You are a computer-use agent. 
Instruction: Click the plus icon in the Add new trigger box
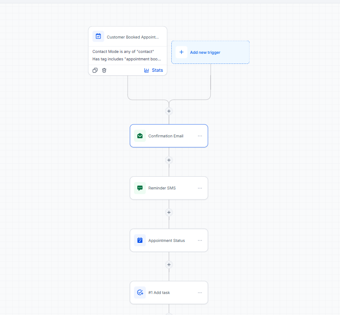point(181,52)
